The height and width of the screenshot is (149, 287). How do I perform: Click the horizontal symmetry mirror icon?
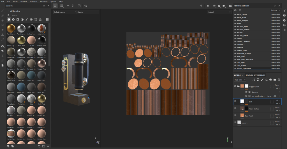(x=68, y=6)
